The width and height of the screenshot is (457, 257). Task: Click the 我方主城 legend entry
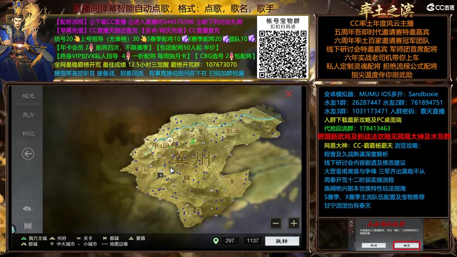coord(34,238)
